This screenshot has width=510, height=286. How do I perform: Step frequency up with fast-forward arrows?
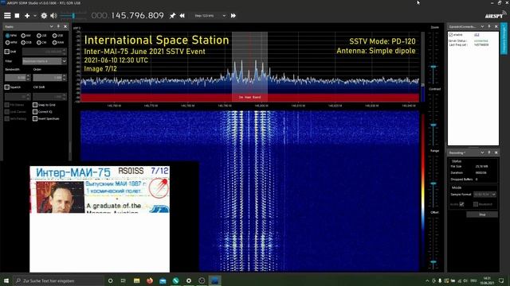[233, 16]
